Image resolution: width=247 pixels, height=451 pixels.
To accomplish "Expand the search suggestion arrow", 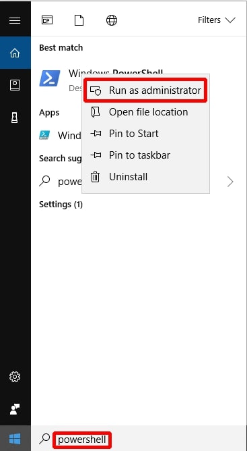I will point(230,182).
